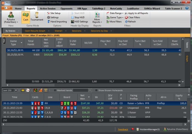Viewport: 192px width, 134px height.
Task: Switch to the Table side view
Action: coord(187,45)
